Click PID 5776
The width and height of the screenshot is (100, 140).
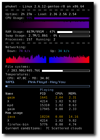[x=44, y=124]
